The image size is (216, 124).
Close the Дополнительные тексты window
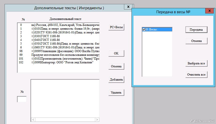pos(128,7)
